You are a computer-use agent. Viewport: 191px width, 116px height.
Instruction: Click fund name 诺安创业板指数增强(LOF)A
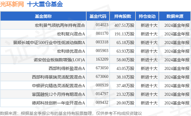click(59, 60)
